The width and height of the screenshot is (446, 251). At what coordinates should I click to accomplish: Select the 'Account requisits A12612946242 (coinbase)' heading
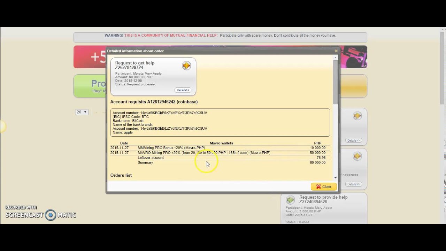pyautogui.click(x=154, y=102)
